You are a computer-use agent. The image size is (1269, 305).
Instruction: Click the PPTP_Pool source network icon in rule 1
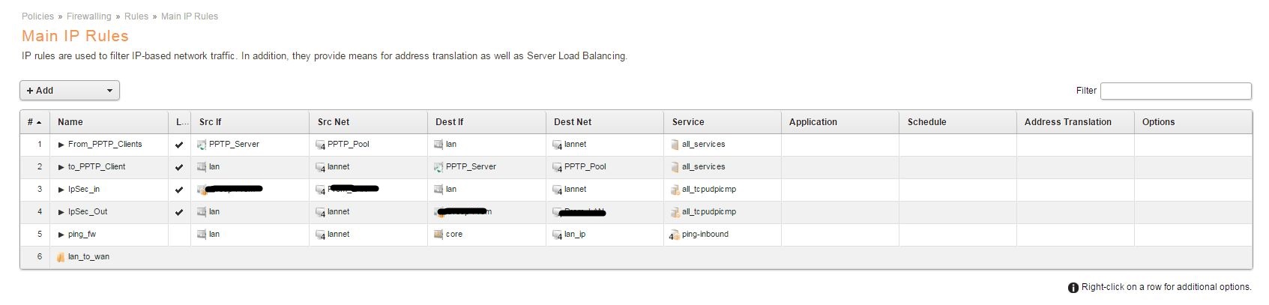(x=320, y=145)
